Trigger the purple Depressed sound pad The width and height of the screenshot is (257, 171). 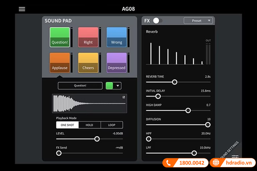pos(117,63)
